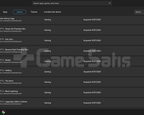Open the 'Included with device' tab
Image resolution: width=144 pixels, height=115 pixels.
52,12
